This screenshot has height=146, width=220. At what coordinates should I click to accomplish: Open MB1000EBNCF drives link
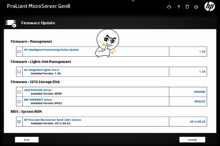(x=38, y=100)
